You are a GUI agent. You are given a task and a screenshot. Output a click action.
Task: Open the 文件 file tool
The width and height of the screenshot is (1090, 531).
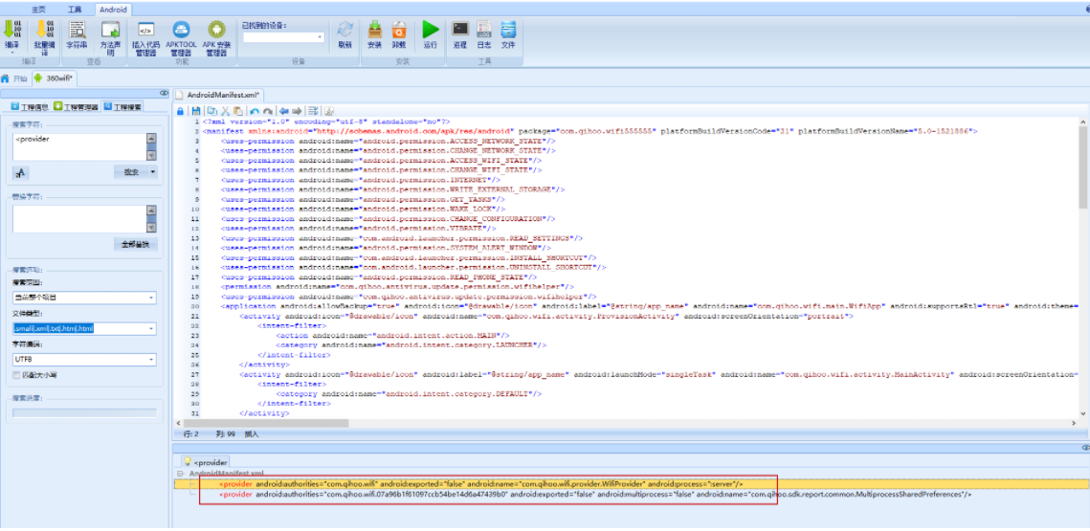point(509,30)
